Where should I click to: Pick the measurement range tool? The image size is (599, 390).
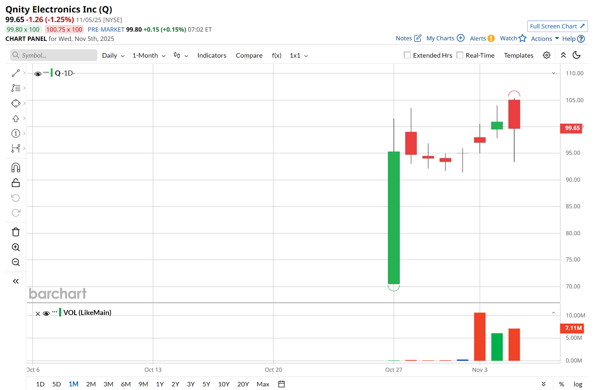pyautogui.click(x=16, y=148)
